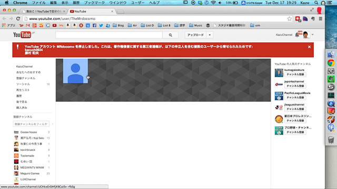Click the Chrome forward arrow
The image size is (337, 189).
coord(11,19)
